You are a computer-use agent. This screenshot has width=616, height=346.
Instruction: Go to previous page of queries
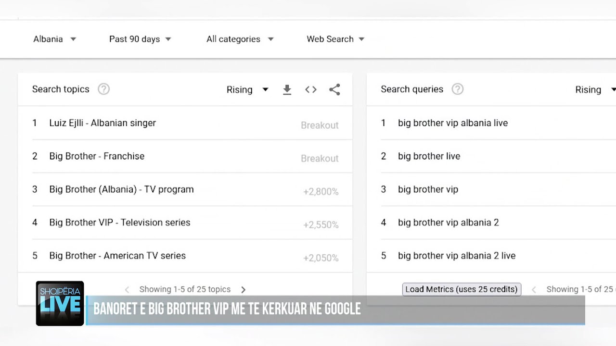click(534, 289)
